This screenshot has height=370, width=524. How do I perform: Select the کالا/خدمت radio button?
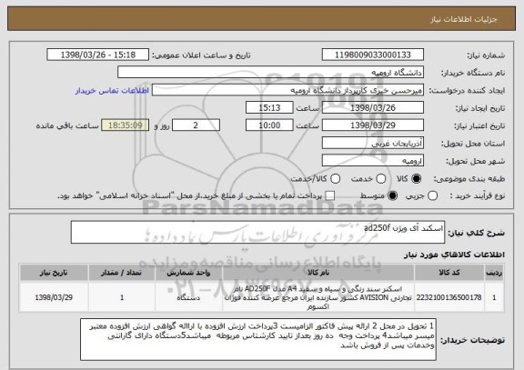[335, 179]
